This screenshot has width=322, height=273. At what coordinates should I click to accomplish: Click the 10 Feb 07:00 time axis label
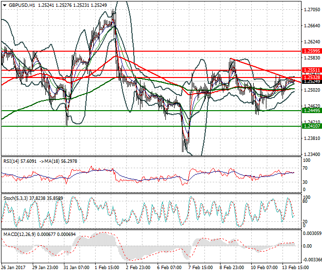coord(264,268)
